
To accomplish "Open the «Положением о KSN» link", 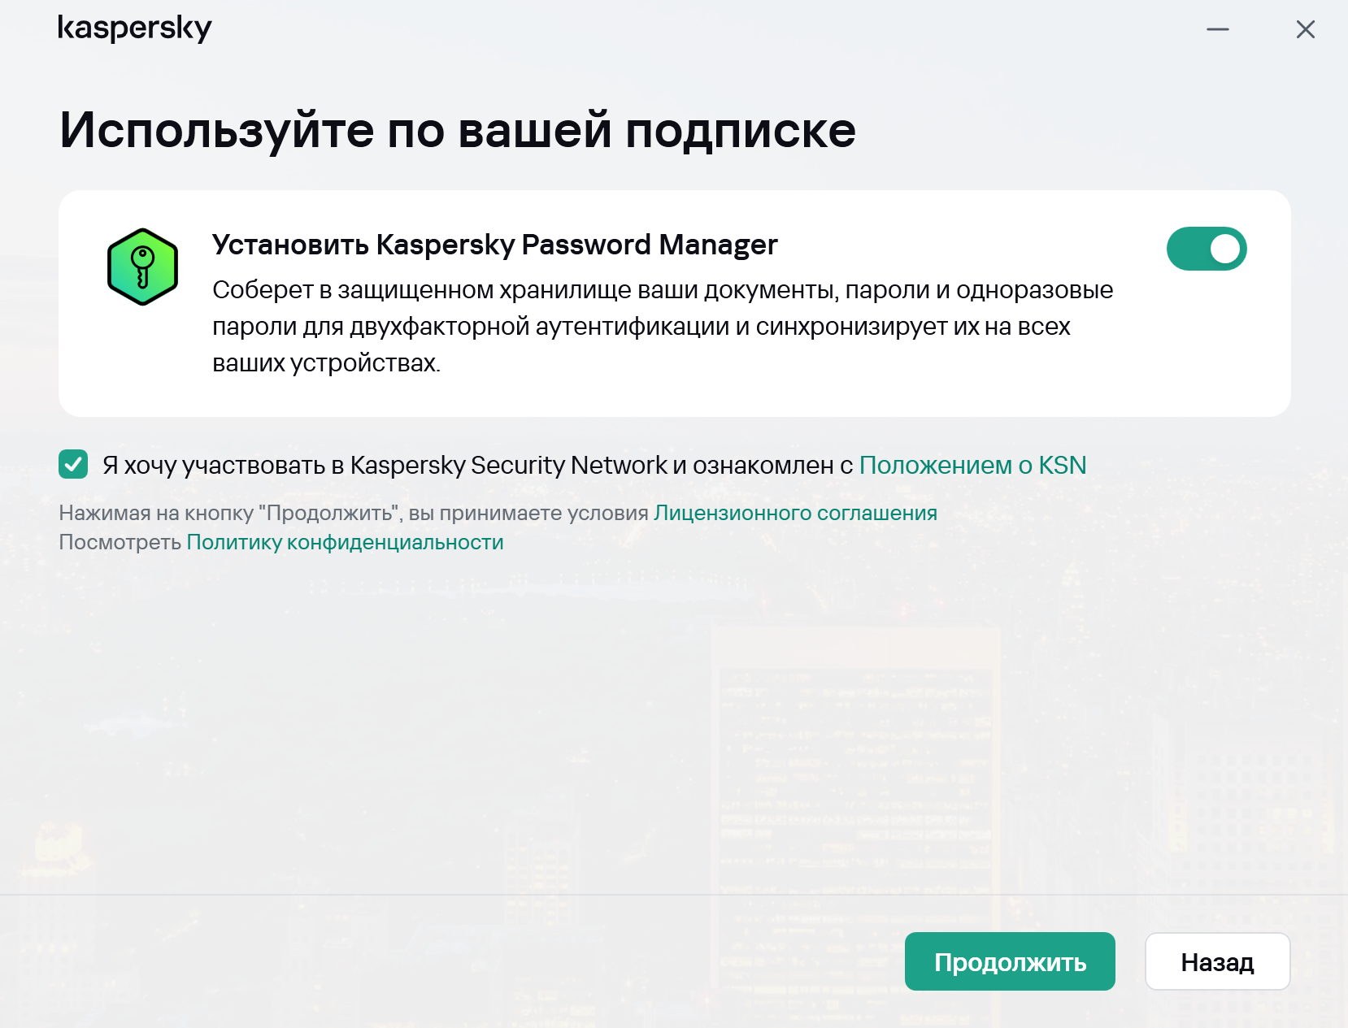I will (x=972, y=466).
